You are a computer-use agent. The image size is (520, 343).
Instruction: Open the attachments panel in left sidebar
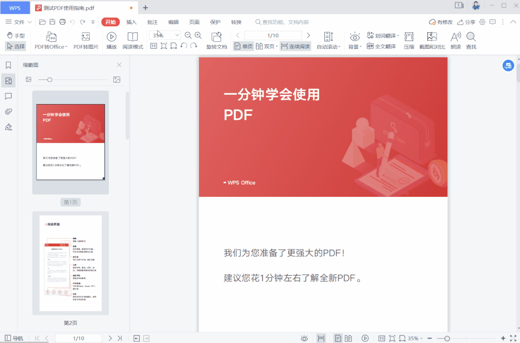tap(8, 111)
